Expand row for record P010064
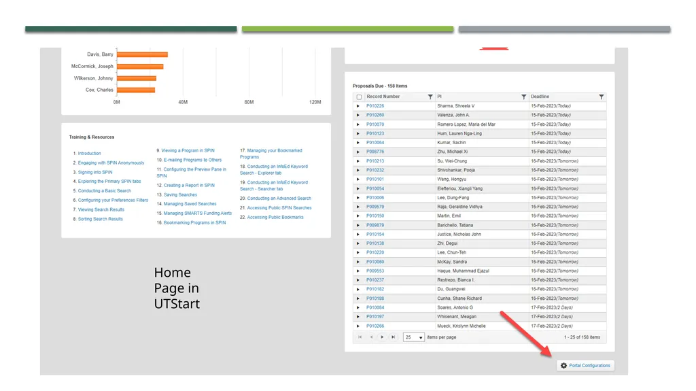This screenshot has width=696, height=391. (x=358, y=143)
